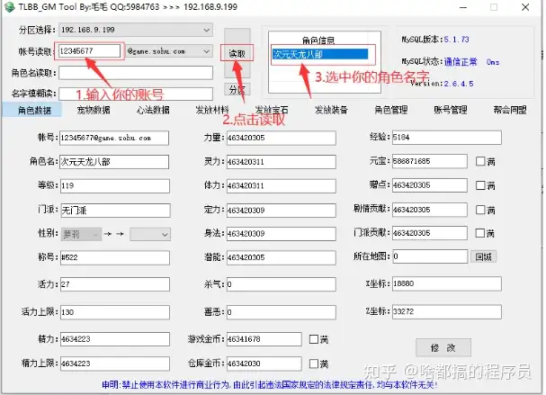Select 次元天龙八部 in the 角色信息 list
This screenshot has width=546, height=395.
pyautogui.click(x=320, y=54)
